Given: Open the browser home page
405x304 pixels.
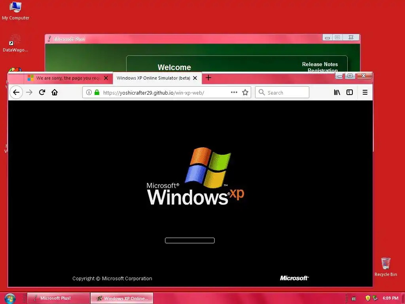Looking at the screenshot, I should coord(55,92).
